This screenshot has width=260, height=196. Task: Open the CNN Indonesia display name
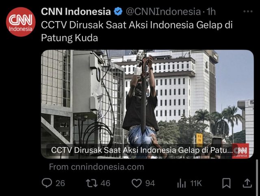(x=76, y=12)
